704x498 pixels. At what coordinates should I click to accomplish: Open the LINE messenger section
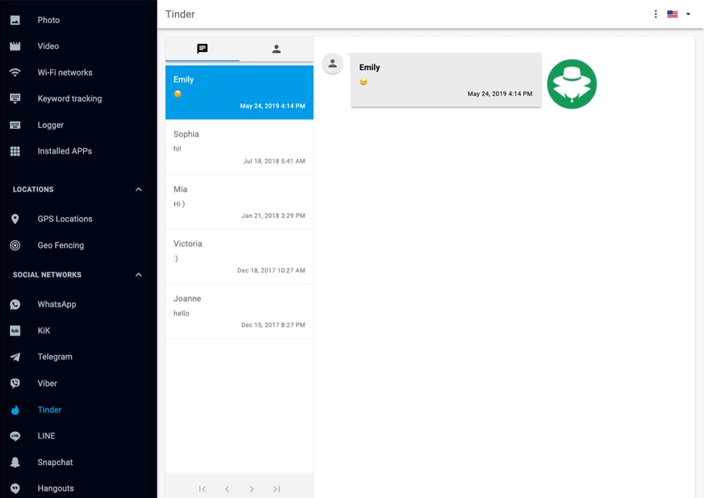click(15, 436)
